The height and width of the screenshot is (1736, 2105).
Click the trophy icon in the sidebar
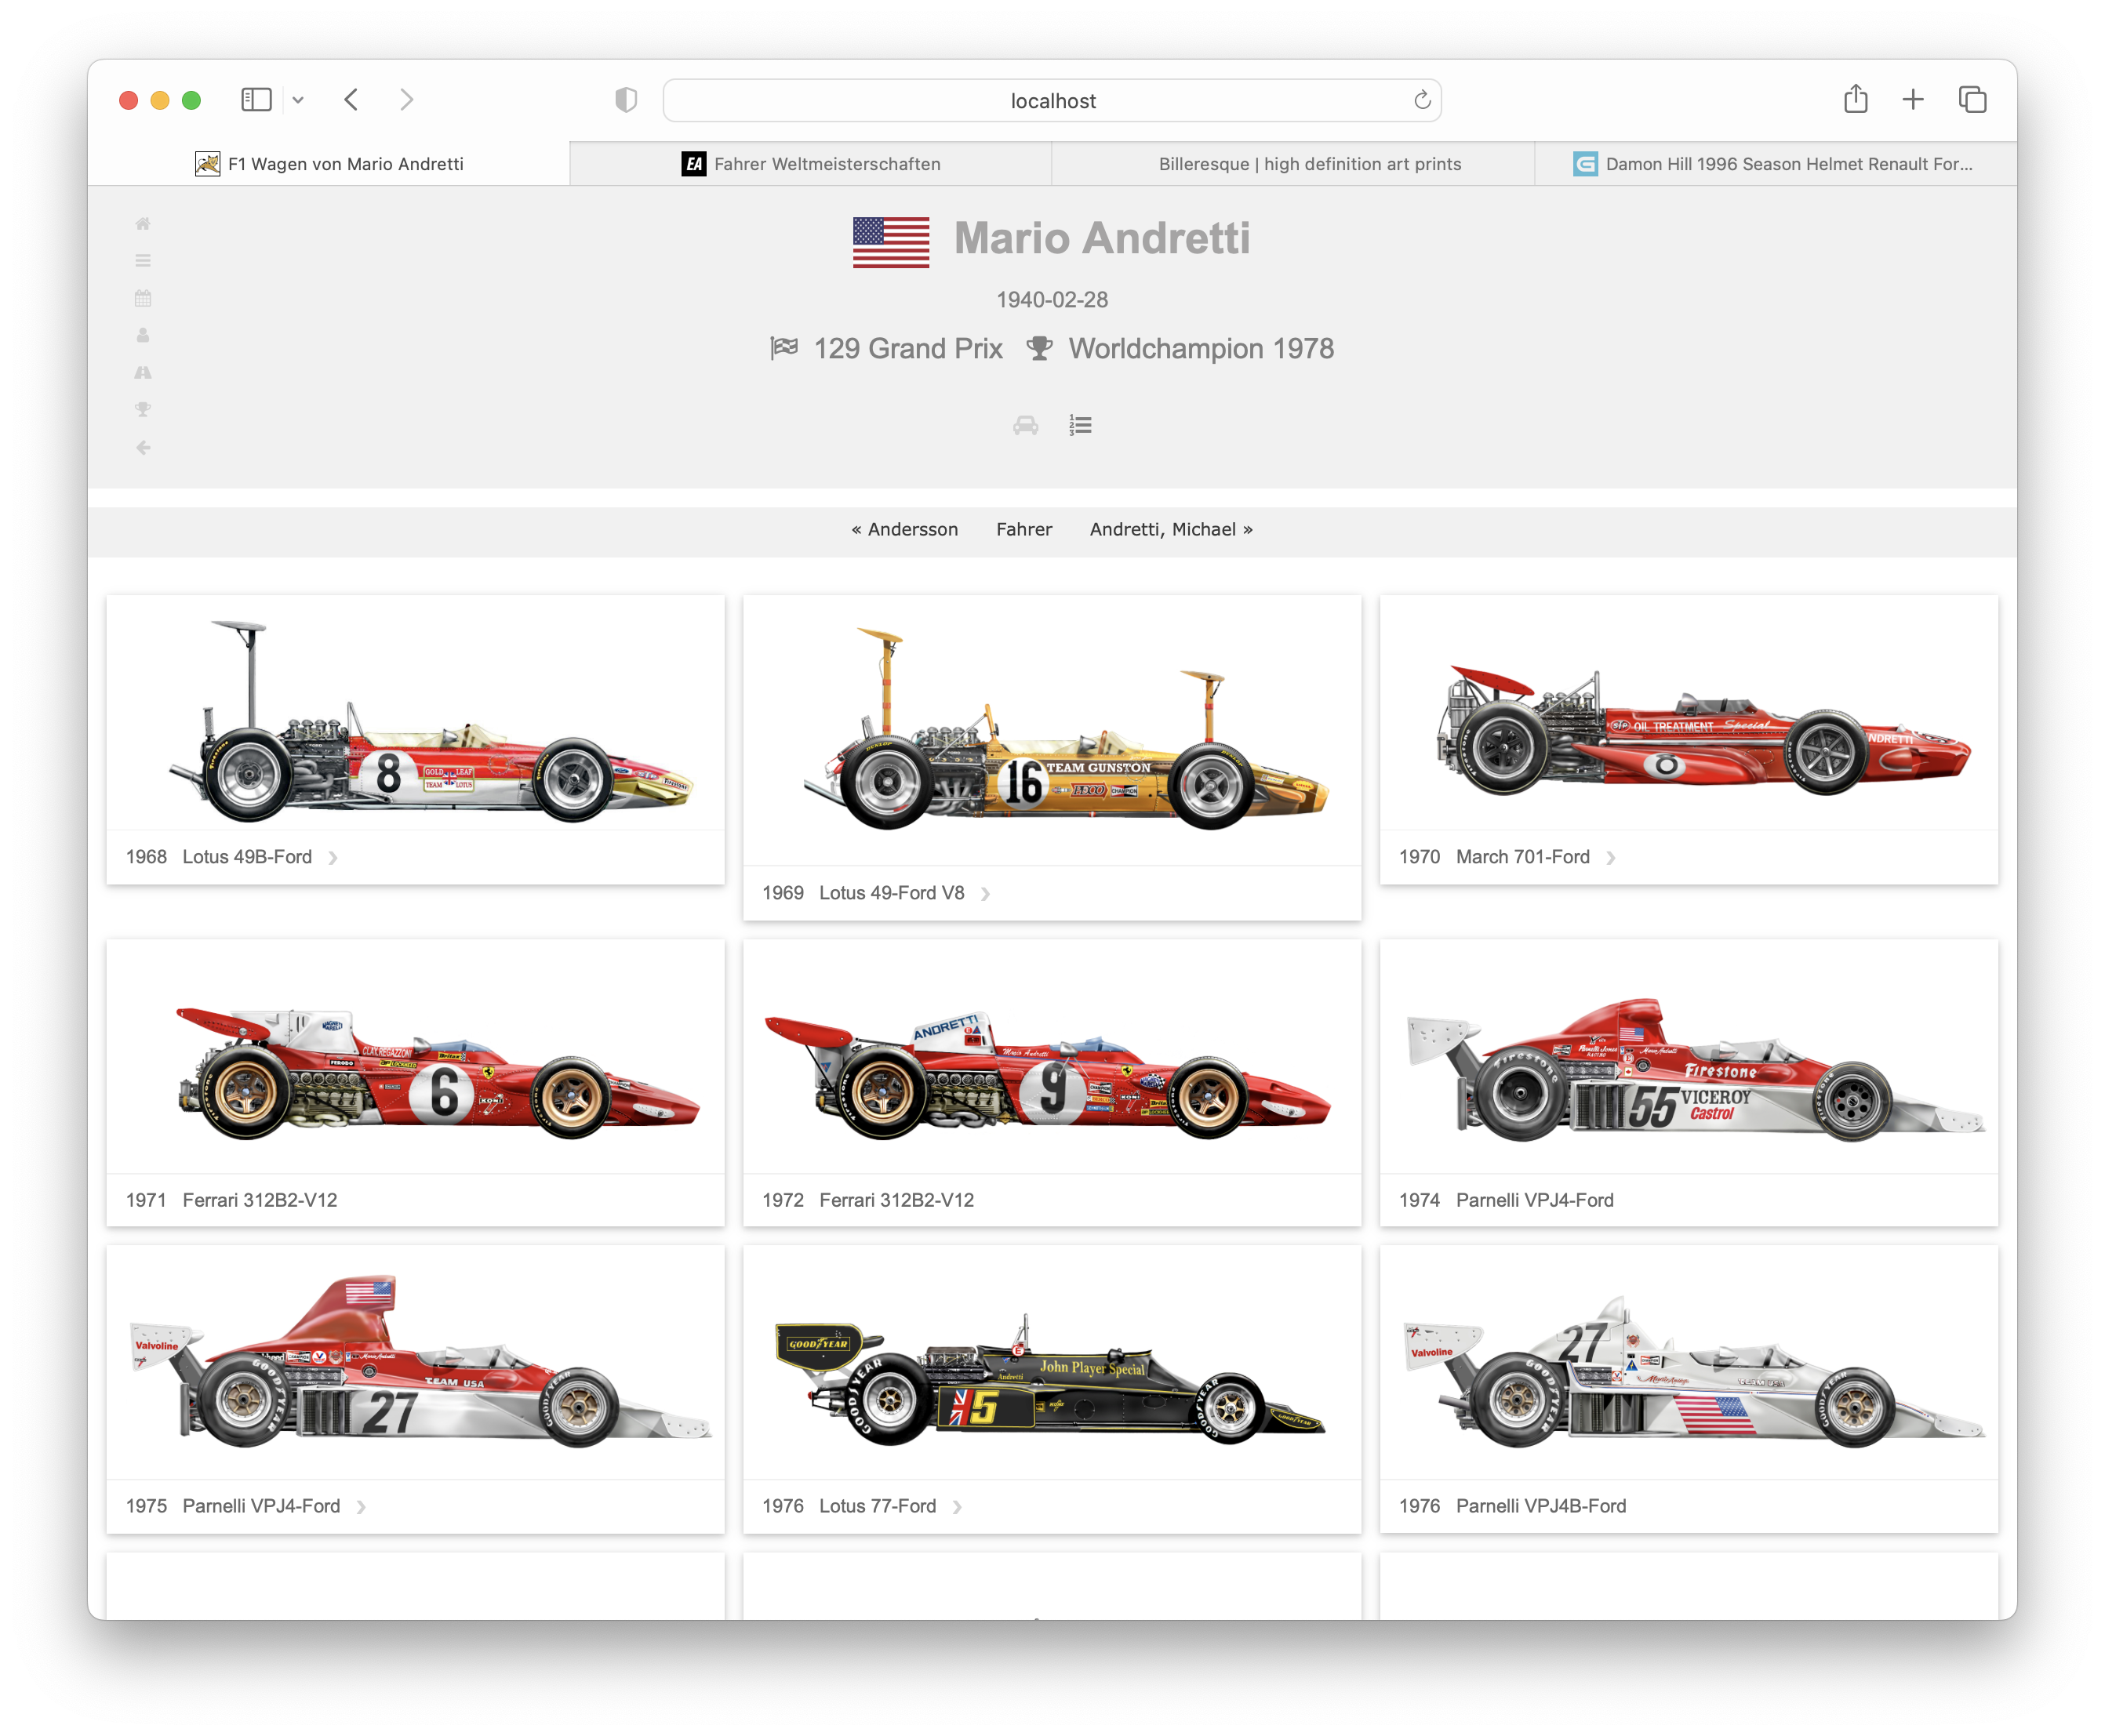(x=143, y=409)
